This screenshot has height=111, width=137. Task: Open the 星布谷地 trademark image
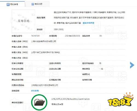(x=24, y=21)
